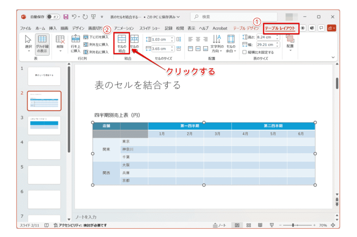This screenshot has width=357, height=237.
Task: Click the zoom slider handle
Action: [293, 225]
